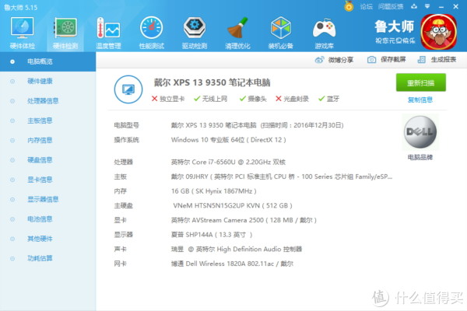
Task: Click the 光盘刻录 status indicator
Action: coord(292,99)
